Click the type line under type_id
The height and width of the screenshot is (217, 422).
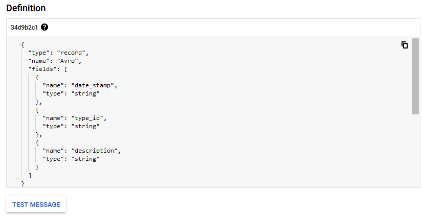pyautogui.click(x=71, y=126)
